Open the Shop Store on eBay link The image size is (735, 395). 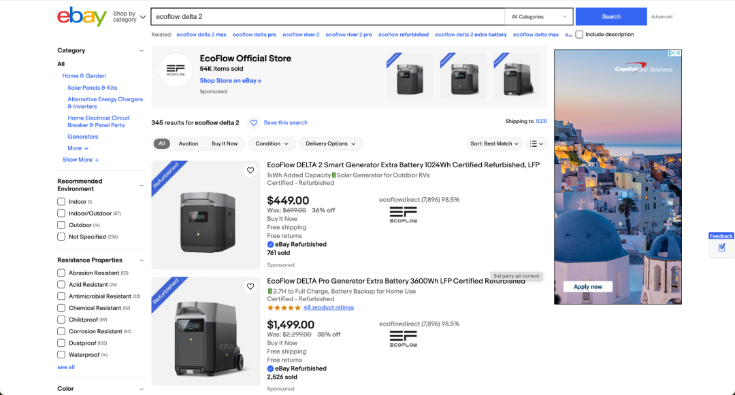point(230,81)
